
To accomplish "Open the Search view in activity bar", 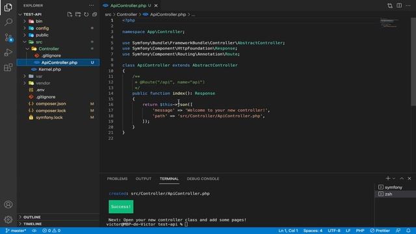I will (8, 22).
